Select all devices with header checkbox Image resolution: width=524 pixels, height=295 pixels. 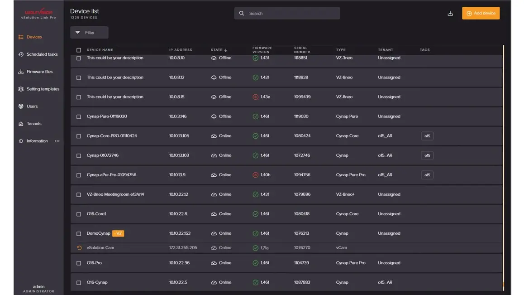(x=79, y=50)
